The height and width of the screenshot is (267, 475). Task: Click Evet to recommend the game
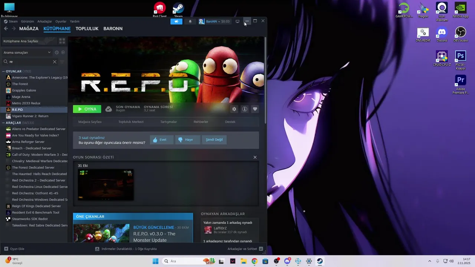(161, 140)
